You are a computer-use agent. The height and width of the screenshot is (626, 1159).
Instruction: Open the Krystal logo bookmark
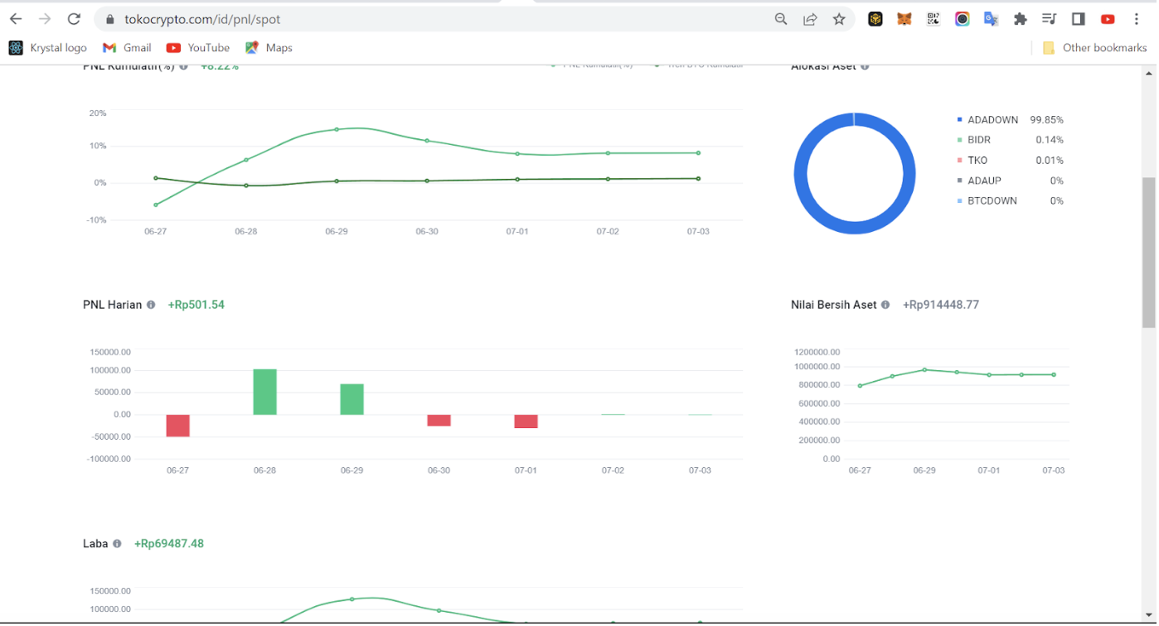[x=48, y=48]
